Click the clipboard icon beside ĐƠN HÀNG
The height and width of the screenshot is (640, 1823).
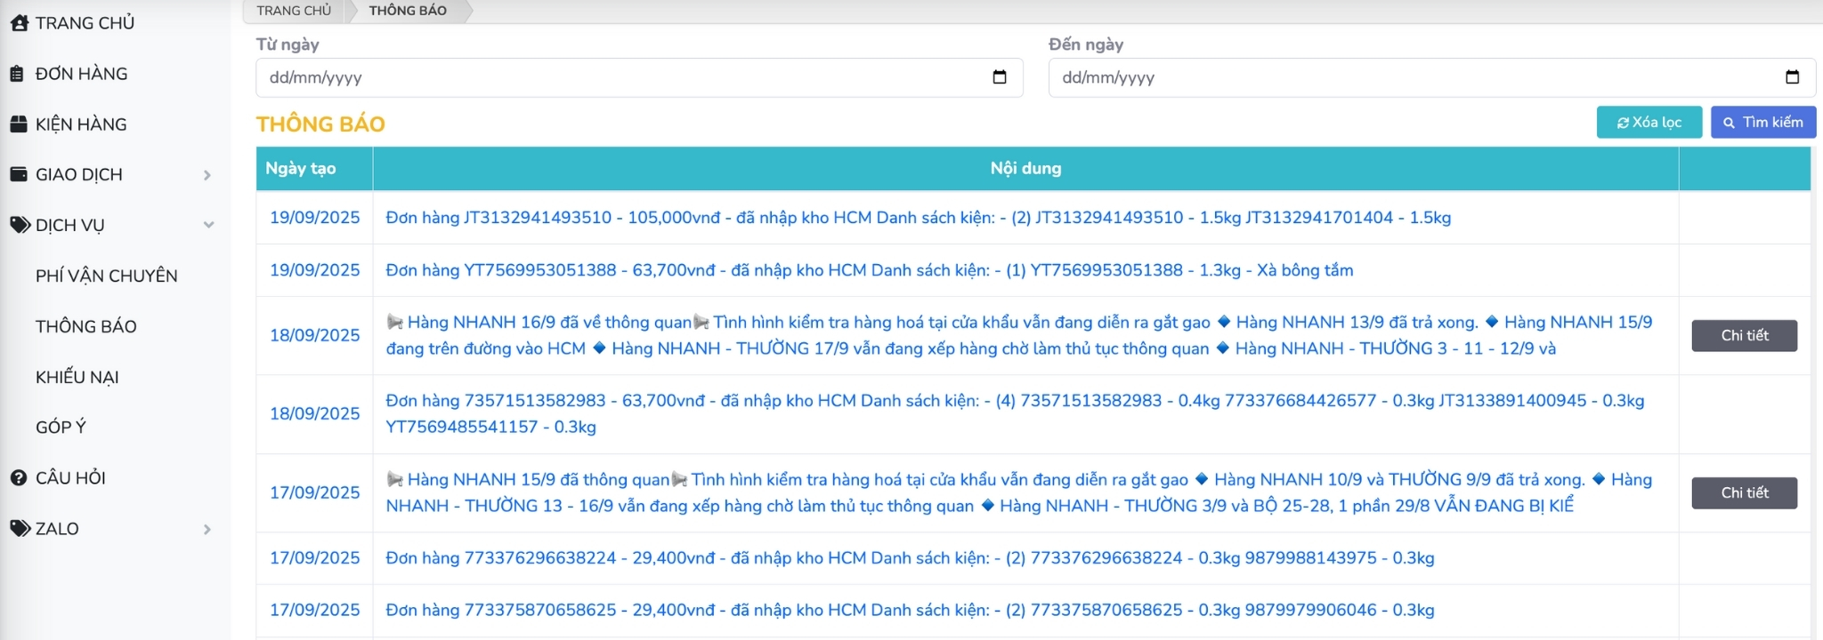tap(17, 74)
